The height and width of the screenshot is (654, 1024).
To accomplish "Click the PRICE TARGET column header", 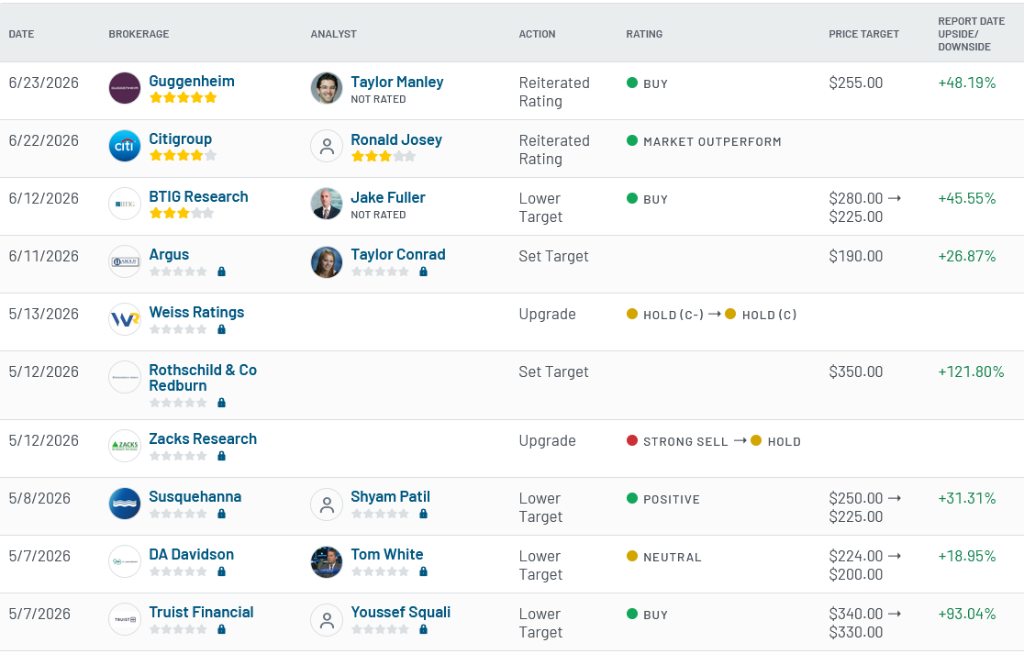I will click(863, 34).
